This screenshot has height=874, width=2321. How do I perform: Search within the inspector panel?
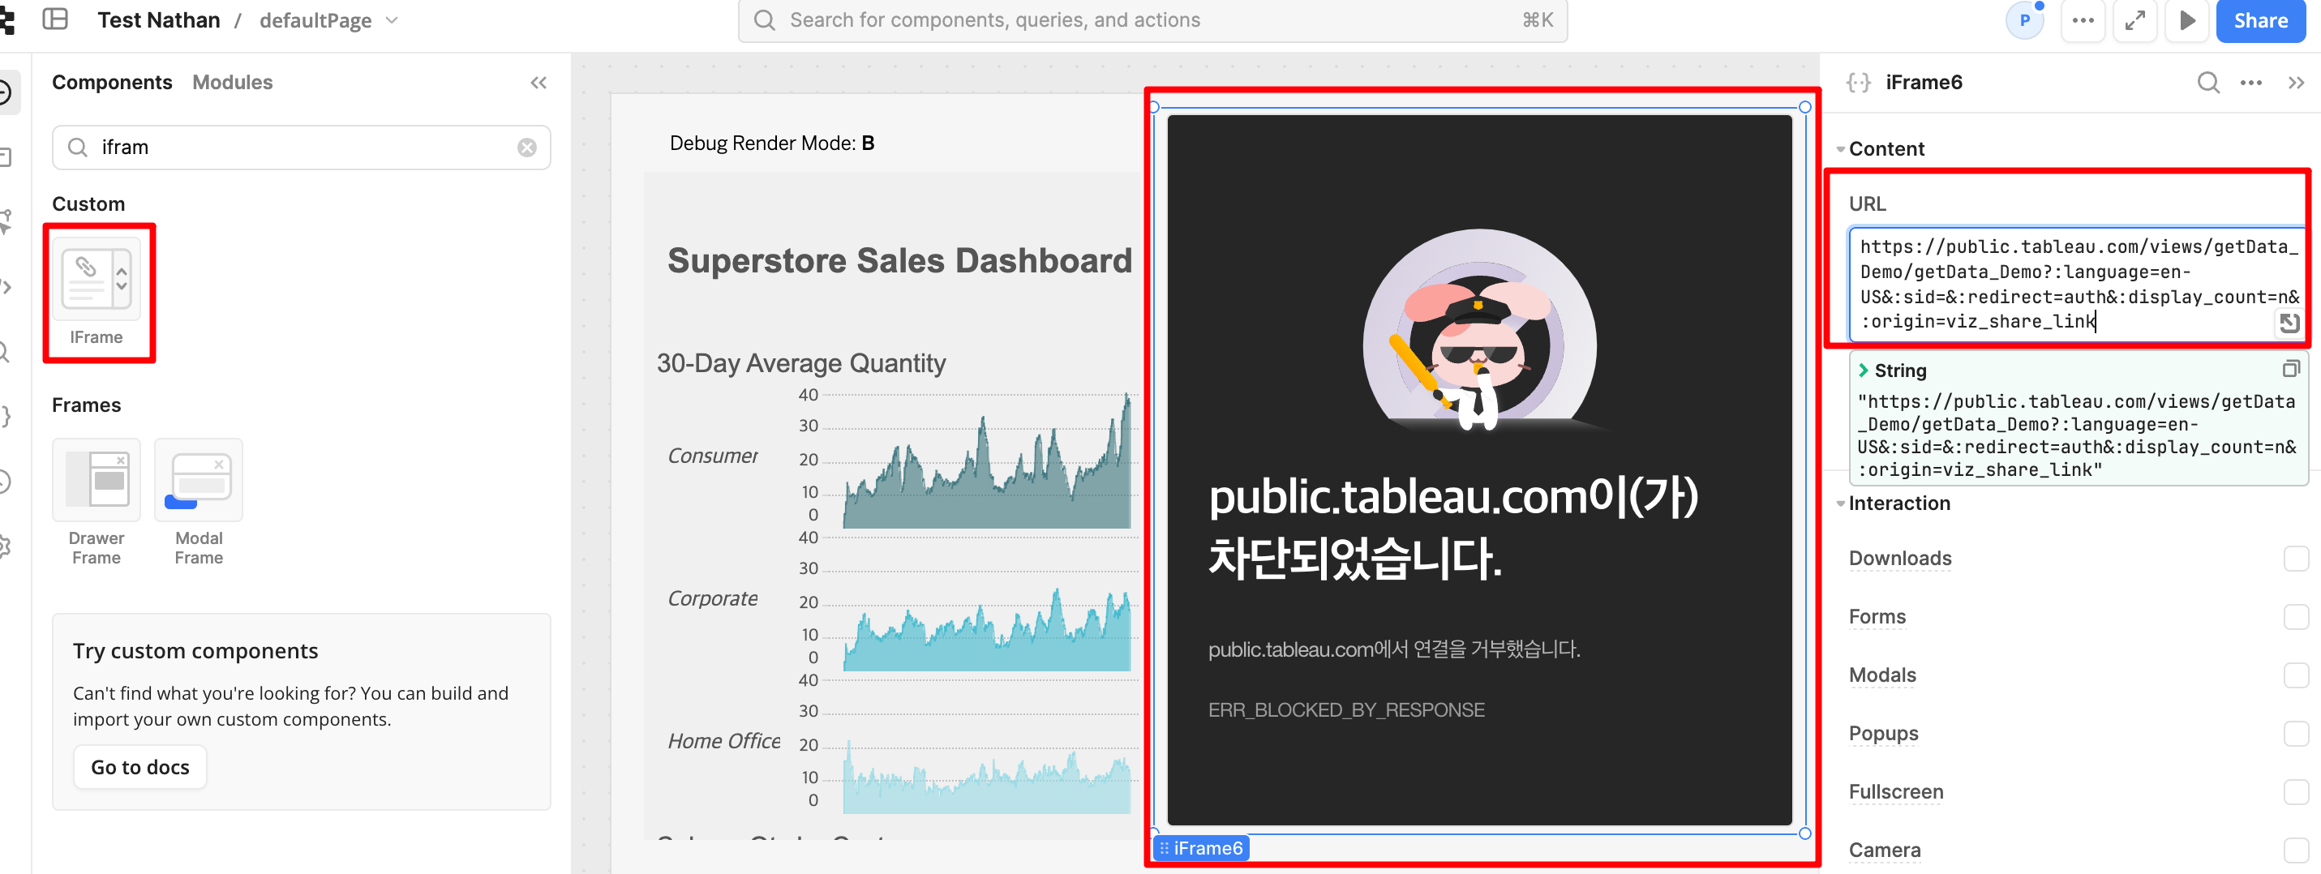coord(2208,83)
